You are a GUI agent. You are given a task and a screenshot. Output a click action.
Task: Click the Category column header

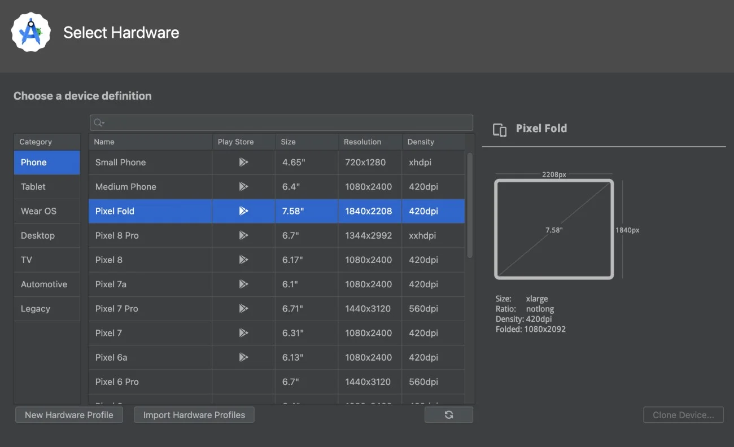(47, 142)
